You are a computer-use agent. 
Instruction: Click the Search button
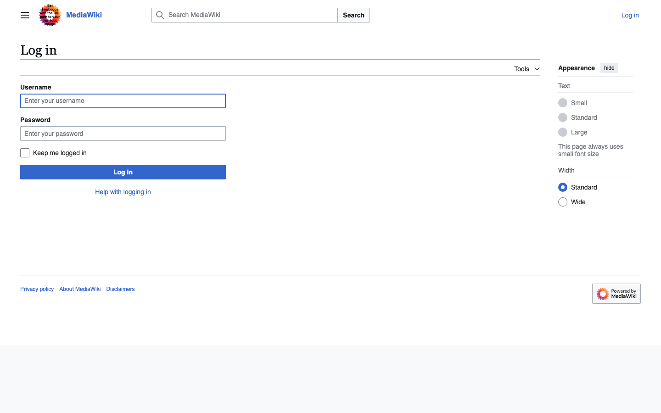(x=353, y=15)
